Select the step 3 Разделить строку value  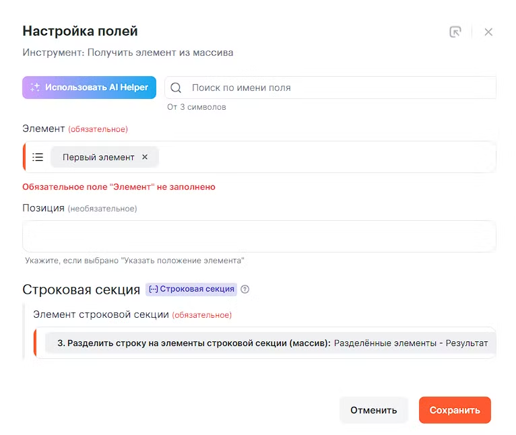coord(194,343)
